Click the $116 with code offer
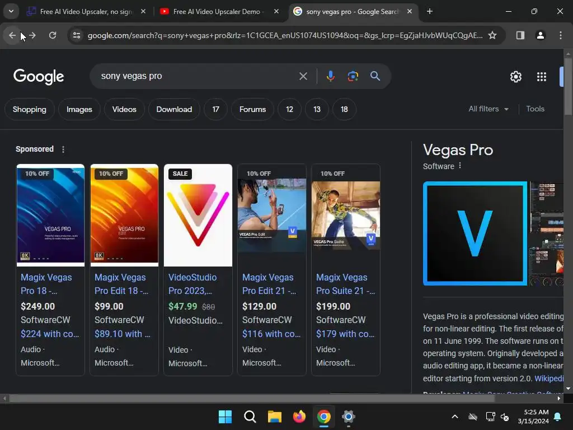Image resolution: width=573 pixels, height=430 pixels. 271,334
